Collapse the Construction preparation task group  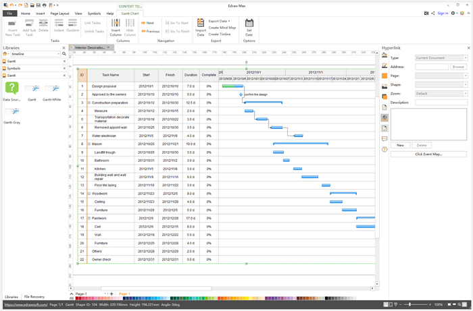89,103
